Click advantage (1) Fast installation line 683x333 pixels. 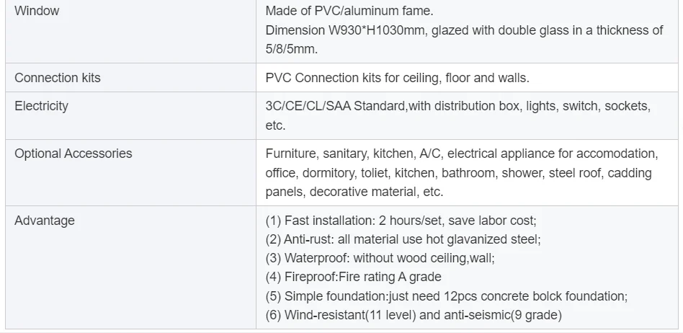coord(401,221)
